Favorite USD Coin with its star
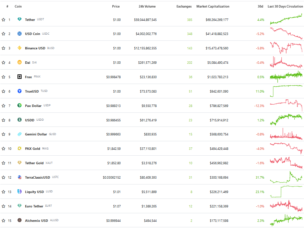The height and width of the screenshot is (228, 304). coord(3,34)
